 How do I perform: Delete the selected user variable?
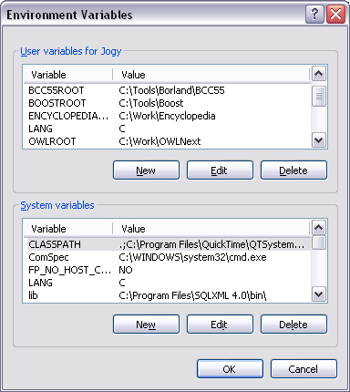[x=293, y=170]
